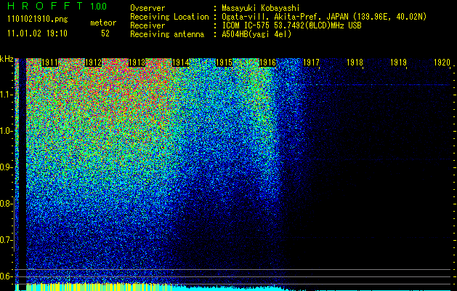Image resolution: width=457 pixels, height=291 pixels.
Task: Select observer name Masayuki Kobayashi
Action: (261, 8)
